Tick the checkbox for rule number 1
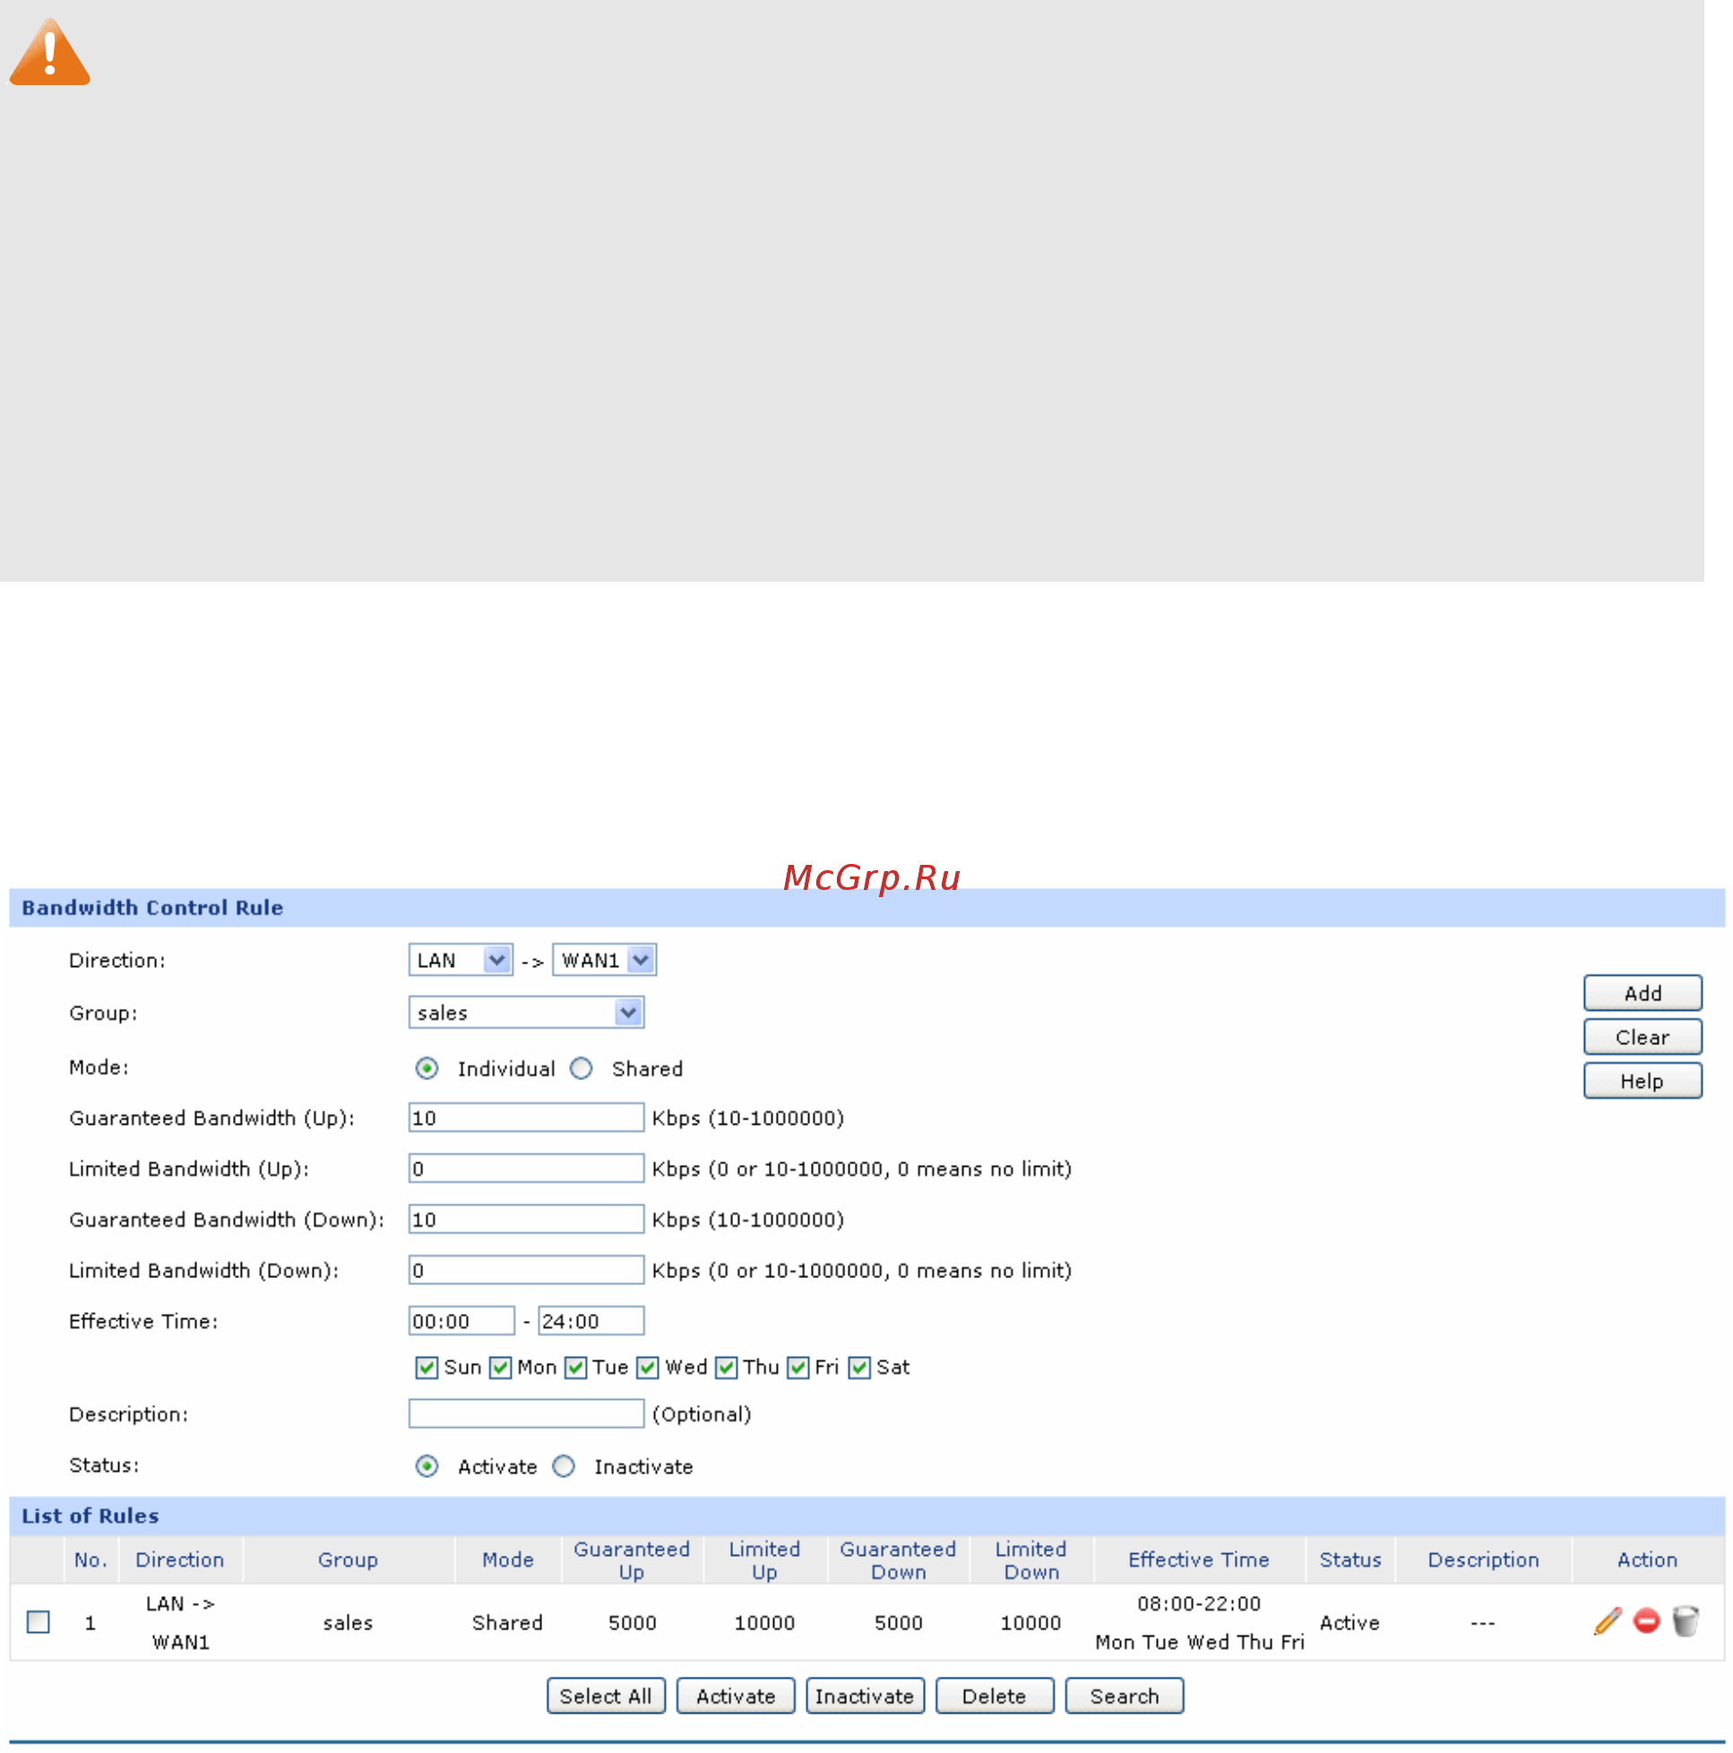The width and height of the screenshot is (1733, 1753). point(39,1622)
